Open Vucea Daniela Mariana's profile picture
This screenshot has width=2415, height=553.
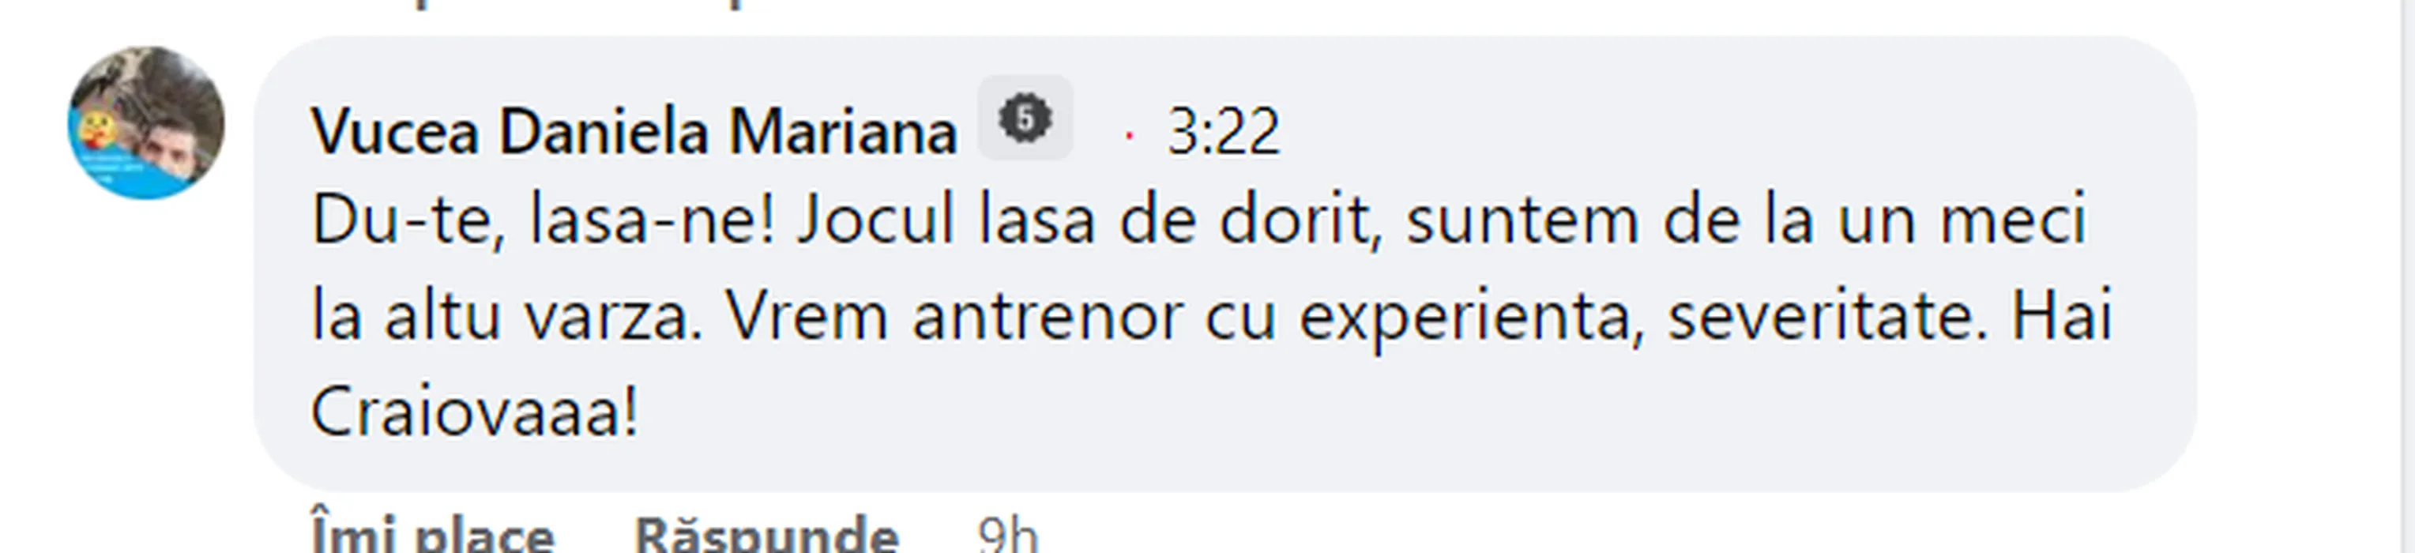tap(146, 122)
